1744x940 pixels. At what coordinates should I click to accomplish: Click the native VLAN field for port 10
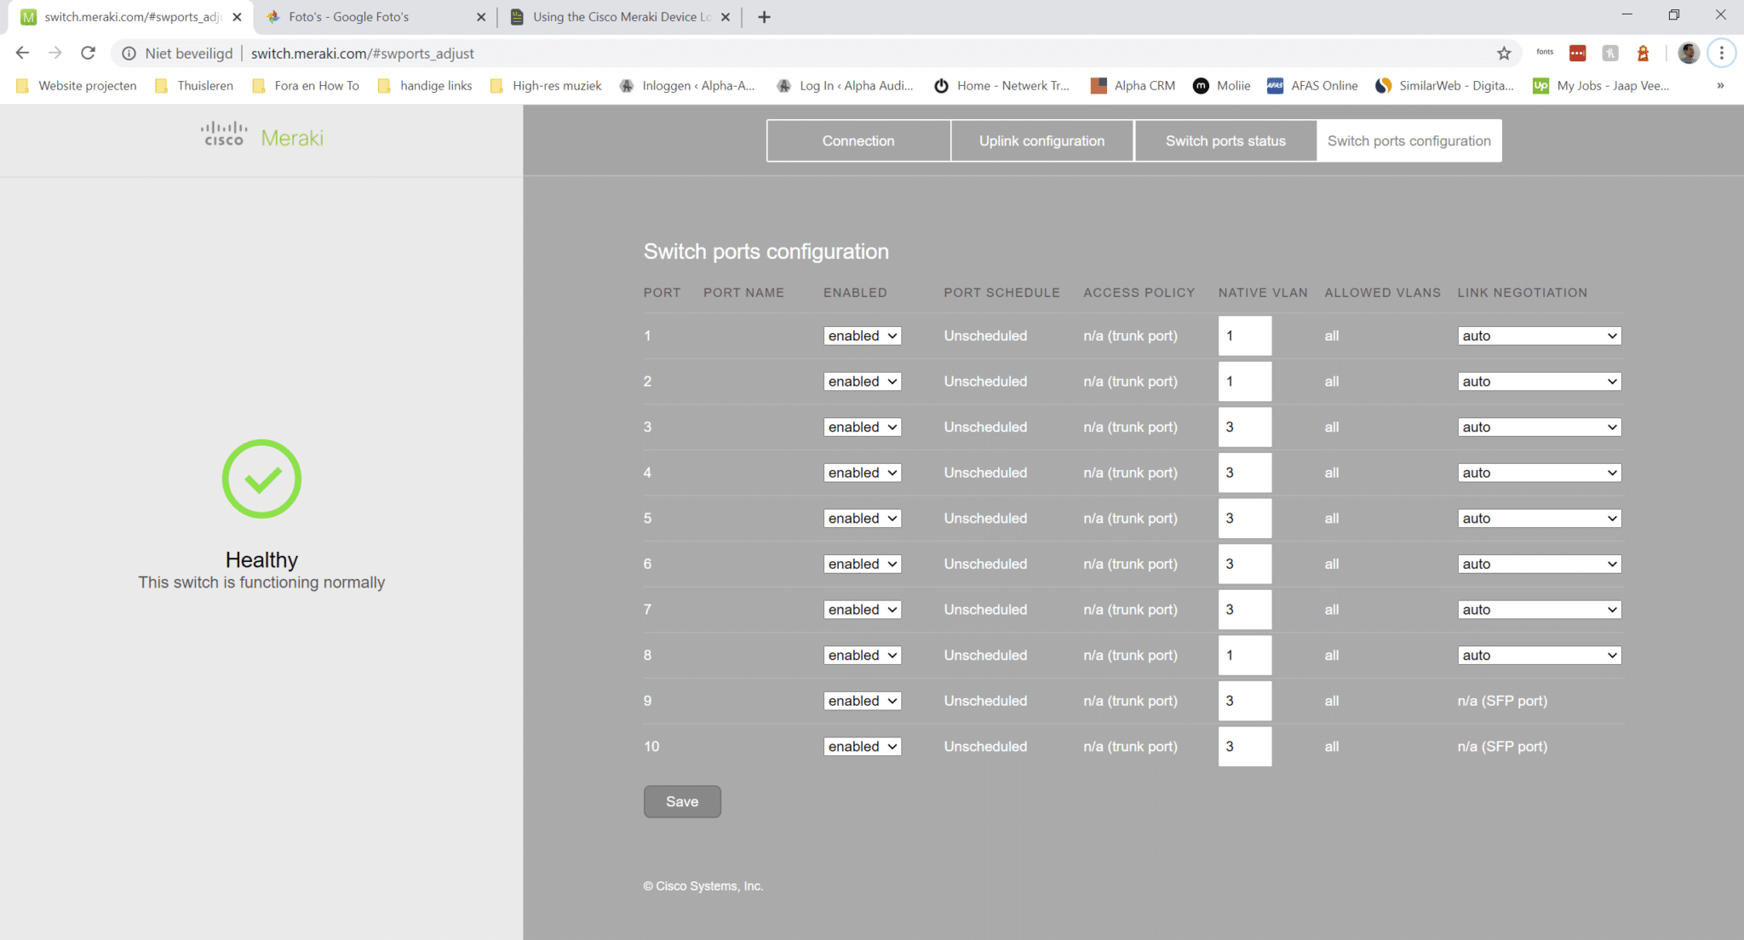click(1244, 746)
